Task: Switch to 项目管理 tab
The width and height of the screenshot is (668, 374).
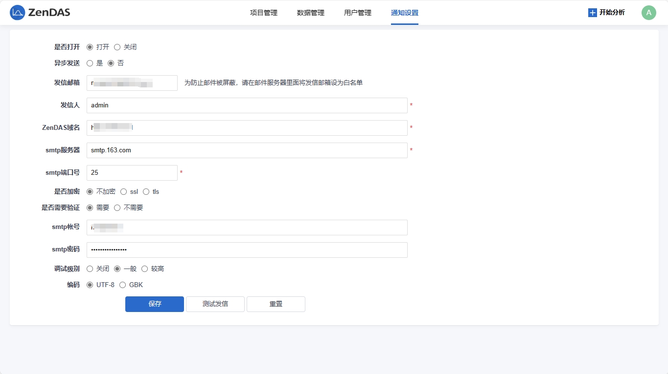Action: (263, 13)
